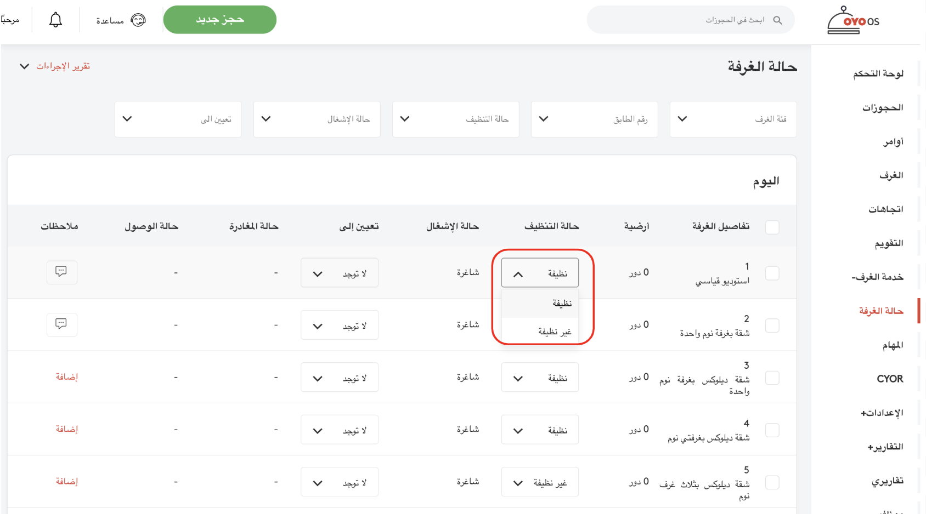
Task: Open 'لوحة التحكم' in the sidebar
Action: (878, 73)
